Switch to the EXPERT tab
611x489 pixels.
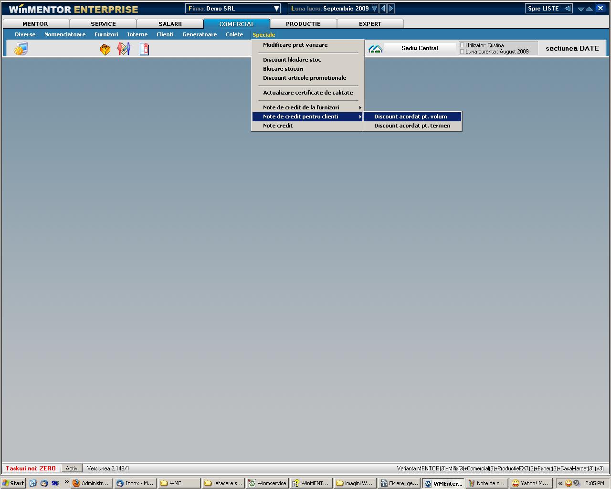coord(370,24)
